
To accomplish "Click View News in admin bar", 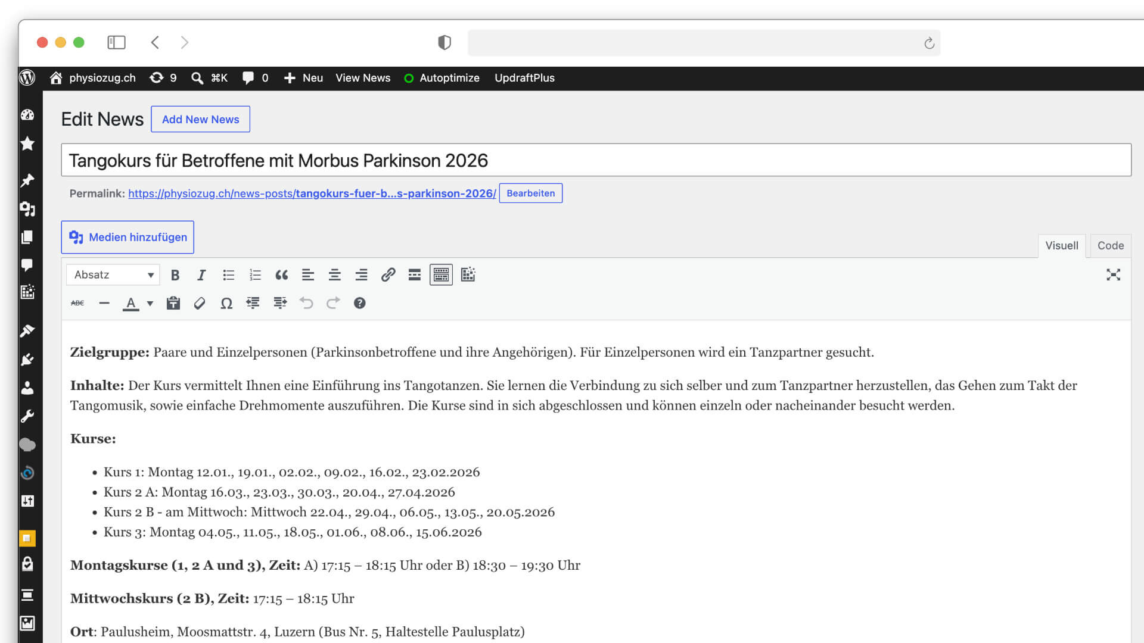I will tap(363, 78).
